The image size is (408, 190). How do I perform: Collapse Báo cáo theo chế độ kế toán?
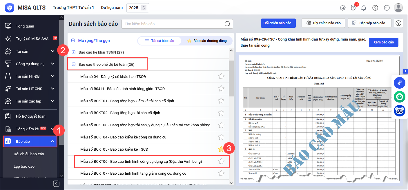click(x=74, y=65)
